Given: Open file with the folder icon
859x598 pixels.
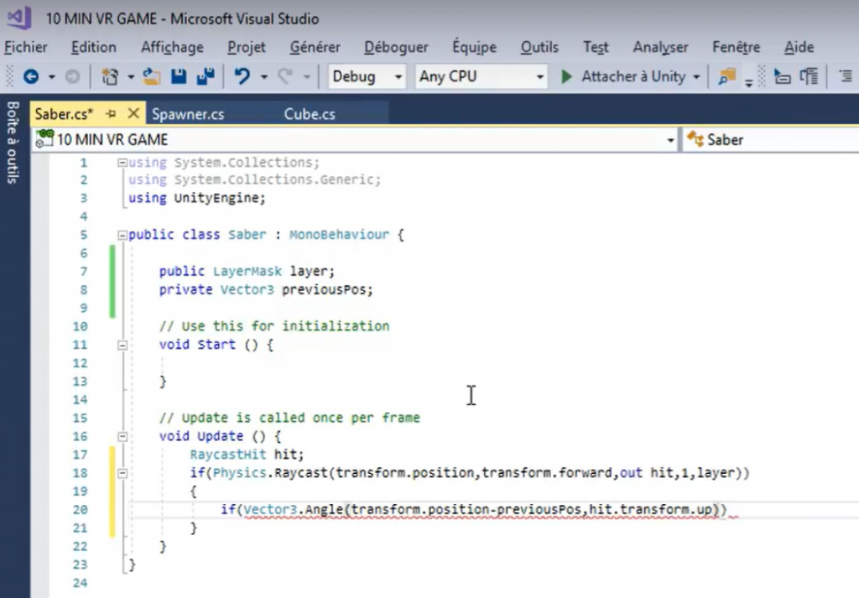Looking at the screenshot, I should coord(152,76).
